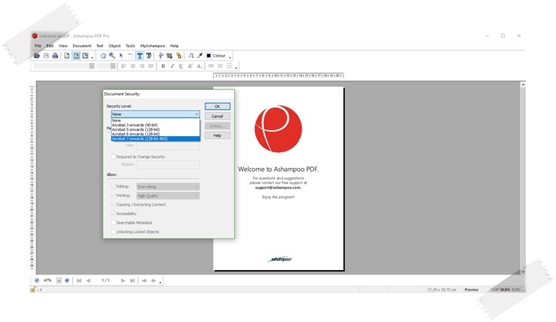Apply Subscript formatting
Image resolution: width=556 pixels, height=322 pixels.
click(x=199, y=66)
